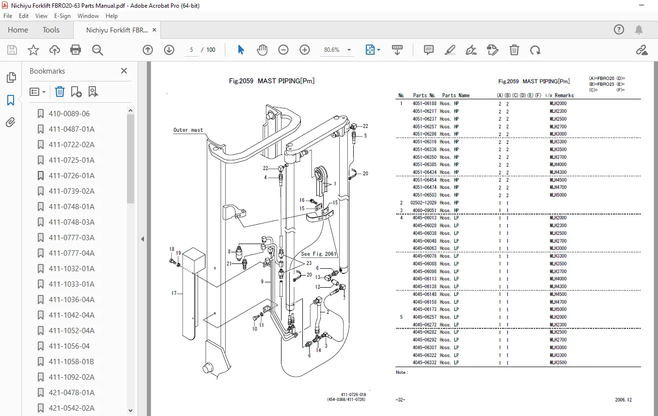The height and width of the screenshot is (416, 658).
Task: Open the Window menu
Action: (x=88, y=16)
